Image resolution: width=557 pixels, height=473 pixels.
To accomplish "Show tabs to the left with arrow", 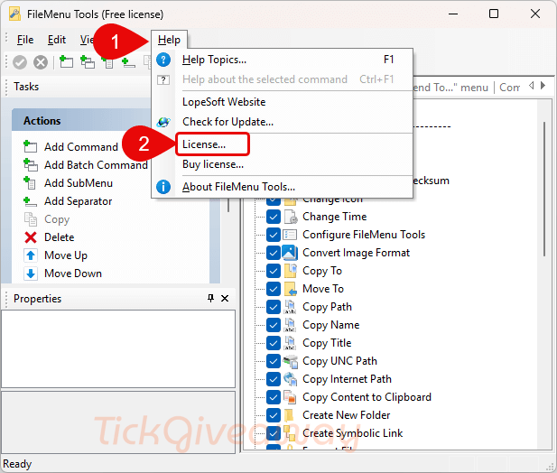I will pos(532,86).
